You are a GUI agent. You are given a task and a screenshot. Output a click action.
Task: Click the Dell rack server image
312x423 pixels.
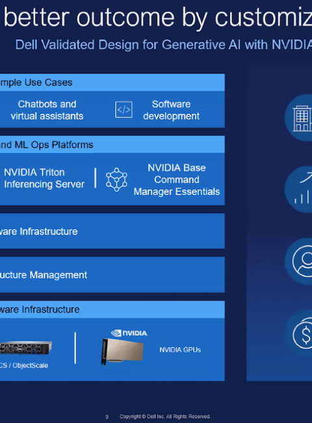[x=26, y=348]
